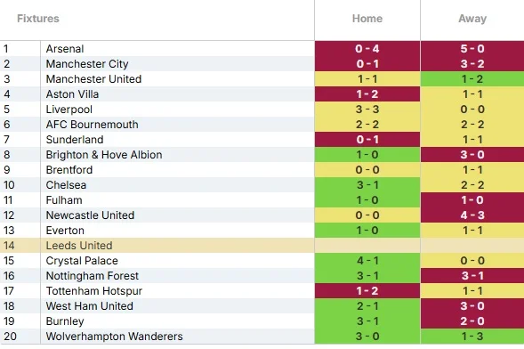Click Arsenal home result 0 - 4
Viewport: 524px width, 349px height.
click(367, 48)
